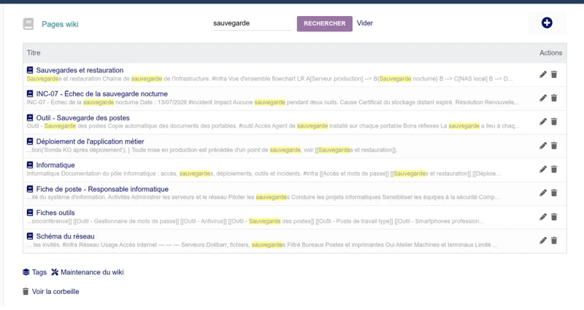This screenshot has width=584, height=310.
Task: Delete the Sauvegardes et restauration page
Action: [554, 74]
